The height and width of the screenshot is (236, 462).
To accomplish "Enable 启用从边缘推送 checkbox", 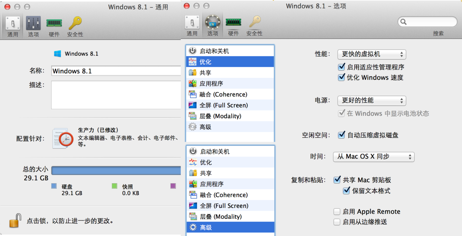I will pyautogui.click(x=337, y=222).
